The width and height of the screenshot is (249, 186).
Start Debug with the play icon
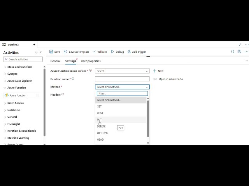[112, 52]
